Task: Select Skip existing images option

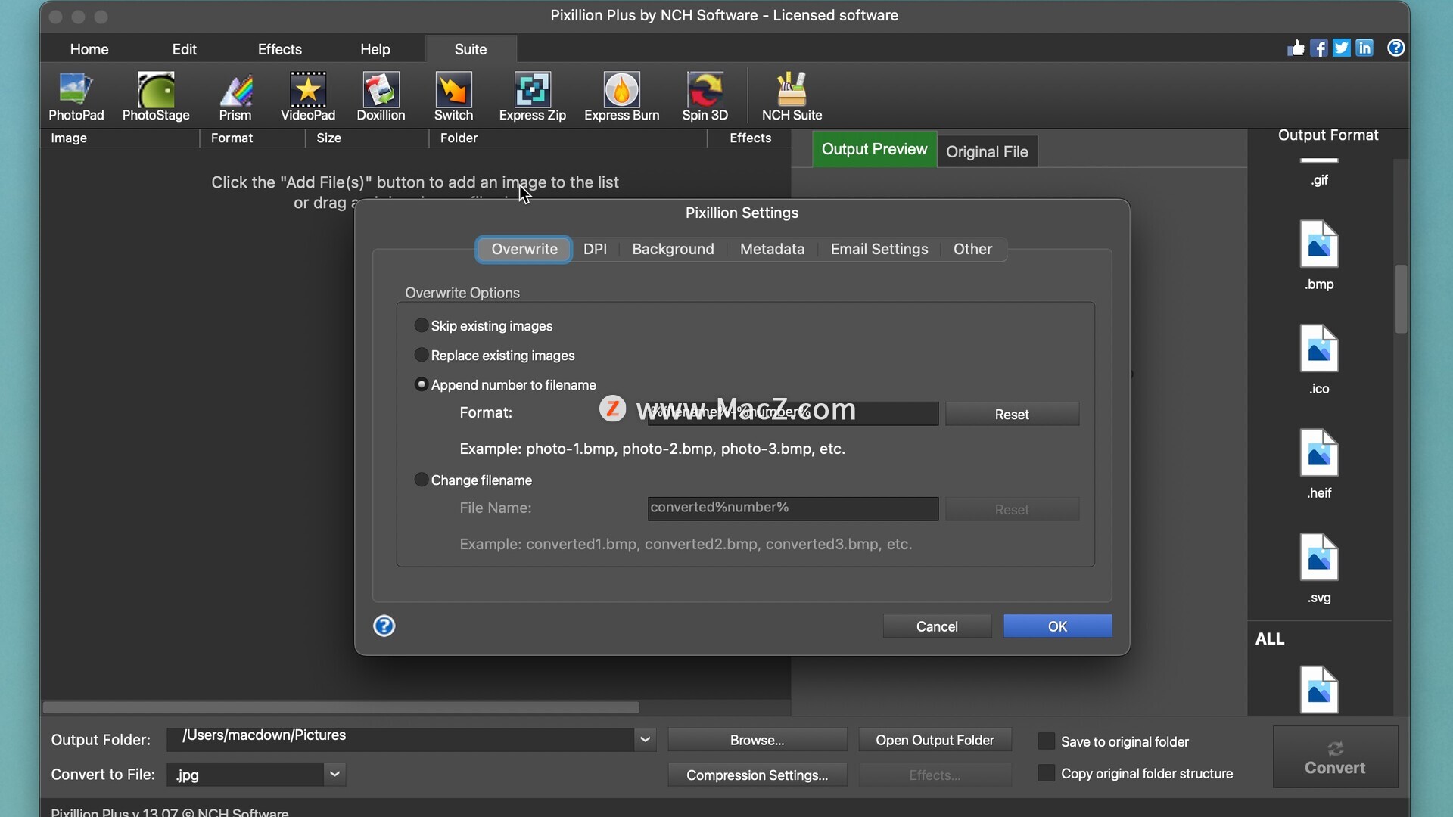Action: 422,325
